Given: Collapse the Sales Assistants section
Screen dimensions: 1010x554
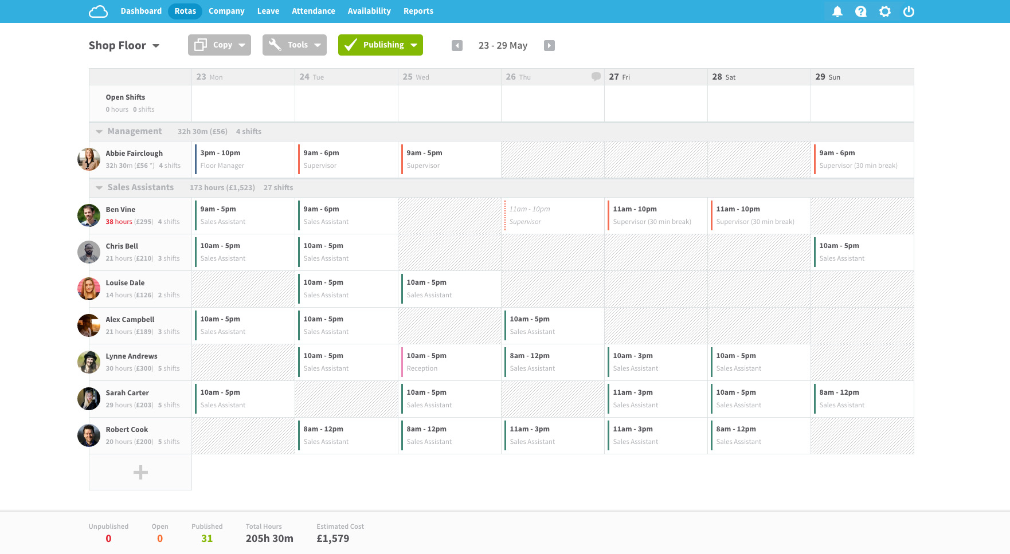Looking at the screenshot, I should tap(98, 187).
